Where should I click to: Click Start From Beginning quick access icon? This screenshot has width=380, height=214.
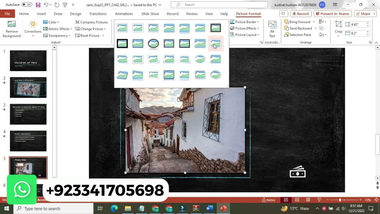click(65, 5)
